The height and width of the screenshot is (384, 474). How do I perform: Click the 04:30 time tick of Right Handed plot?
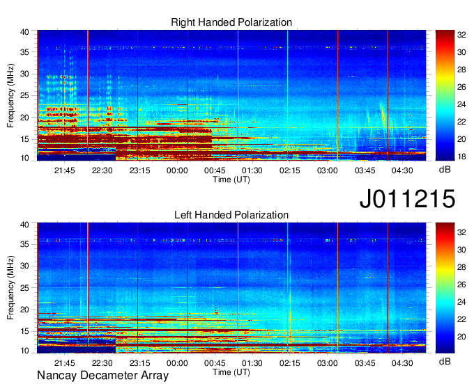[402, 170]
